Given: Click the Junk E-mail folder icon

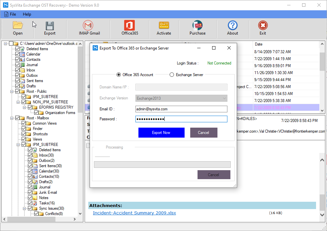Looking at the screenshot, I should click(35, 192).
